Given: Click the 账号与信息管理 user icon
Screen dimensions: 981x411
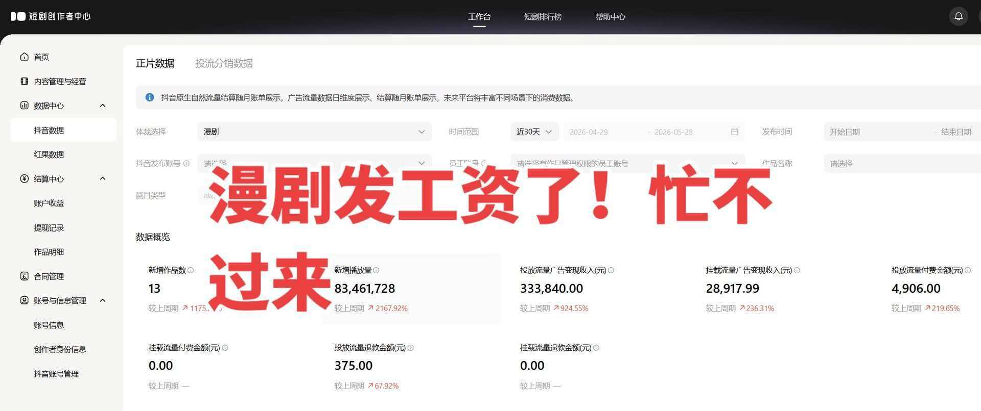Looking at the screenshot, I should click(x=24, y=300).
